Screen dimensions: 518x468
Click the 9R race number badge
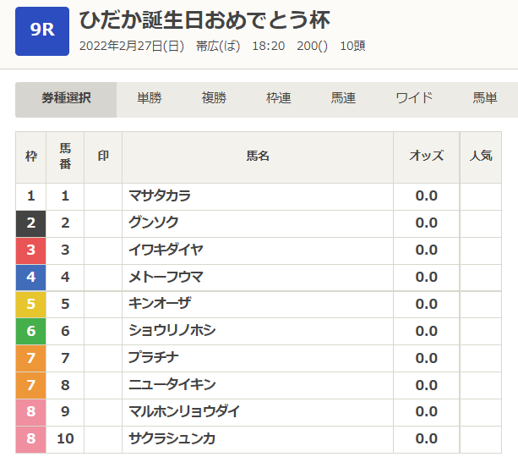pyautogui.click(x=41, y=30)
